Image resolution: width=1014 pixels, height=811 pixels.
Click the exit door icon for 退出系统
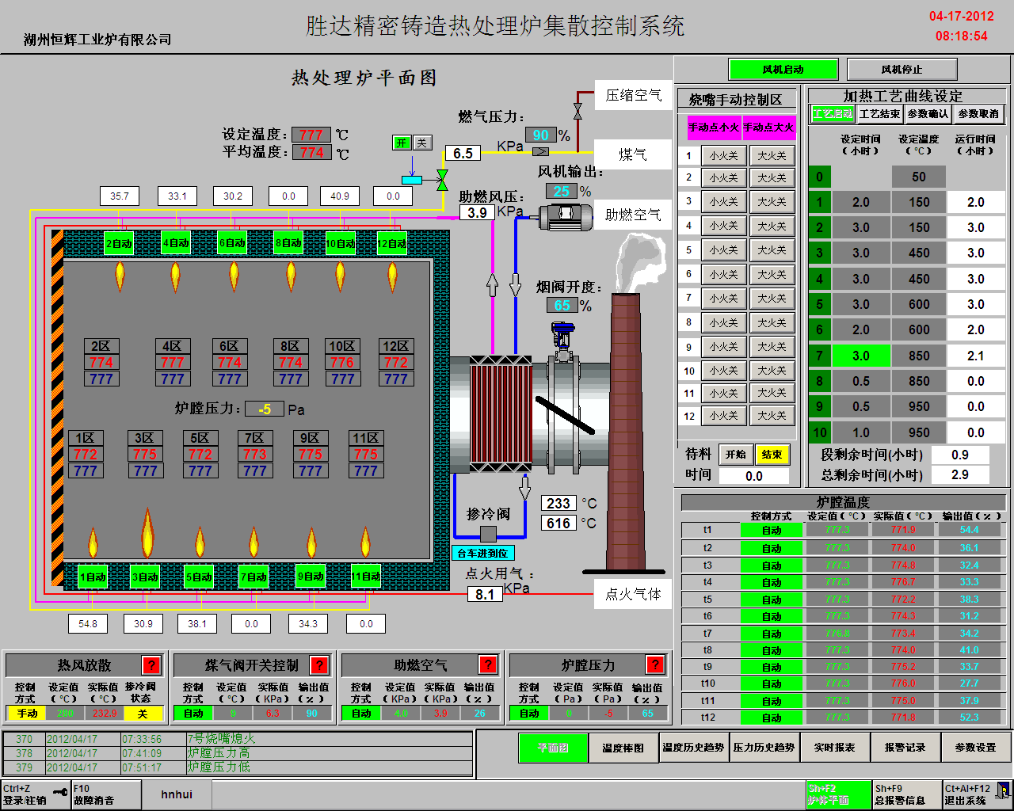click(x=1003, y=792)
